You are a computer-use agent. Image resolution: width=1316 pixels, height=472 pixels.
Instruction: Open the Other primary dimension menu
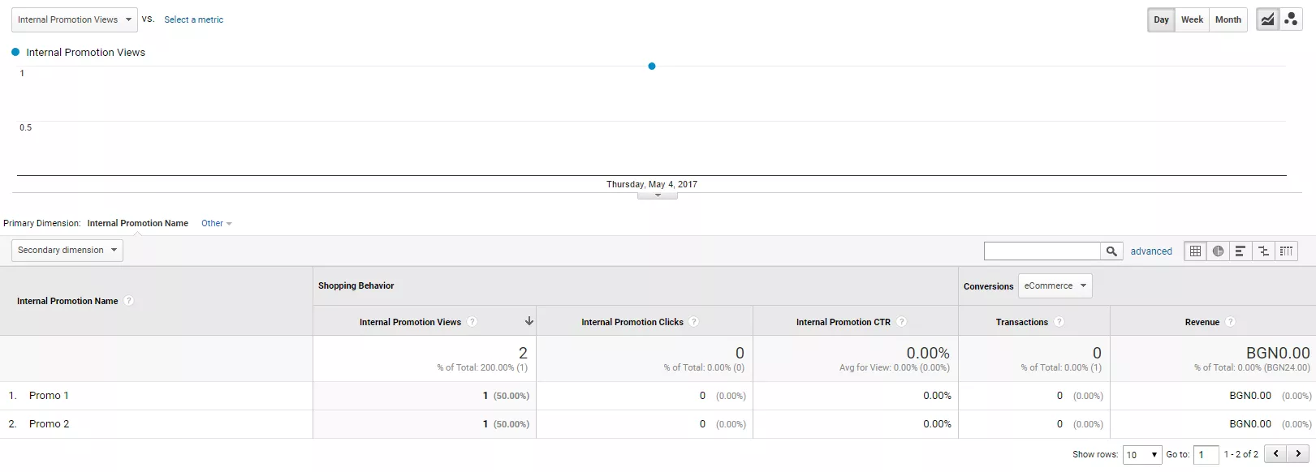pyautogui.click(x=216, y=223)
